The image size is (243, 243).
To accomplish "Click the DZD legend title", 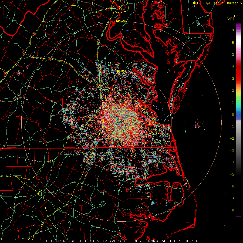I will [237, 16].
